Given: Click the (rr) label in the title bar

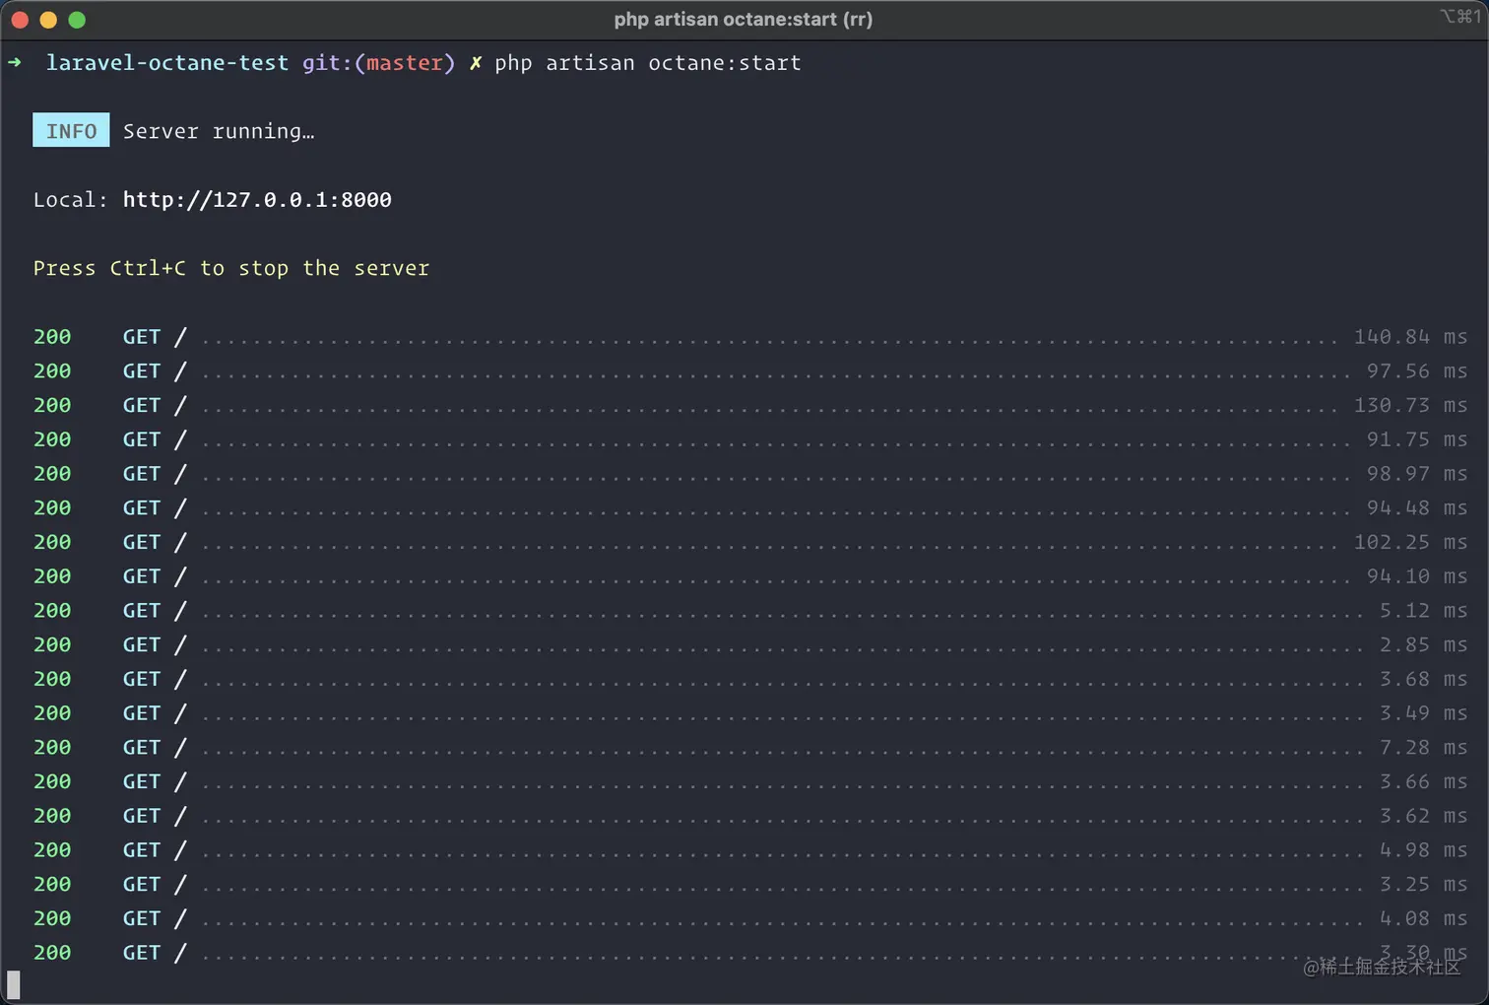Looking at the screenshot, I should tap(860, 19).
